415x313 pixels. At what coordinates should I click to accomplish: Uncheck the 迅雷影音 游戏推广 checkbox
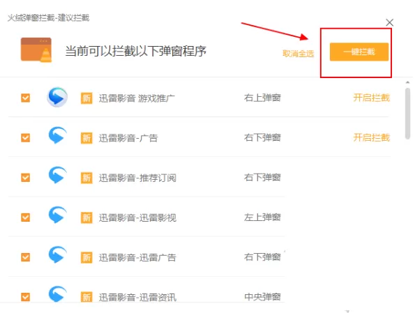25,98
